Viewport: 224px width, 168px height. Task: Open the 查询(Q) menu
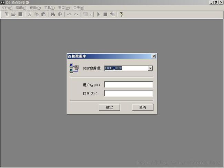pyautogui.click(x=35, y=8)
